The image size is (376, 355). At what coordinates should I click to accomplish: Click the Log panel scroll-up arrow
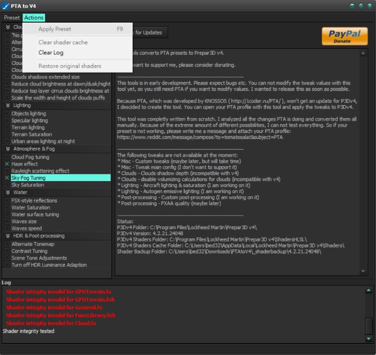(x=369, y=291)
